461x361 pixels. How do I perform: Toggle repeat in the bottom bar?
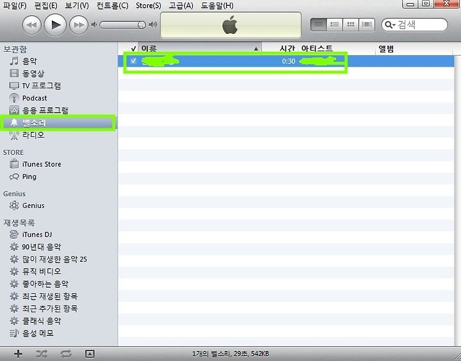point(65,354)
